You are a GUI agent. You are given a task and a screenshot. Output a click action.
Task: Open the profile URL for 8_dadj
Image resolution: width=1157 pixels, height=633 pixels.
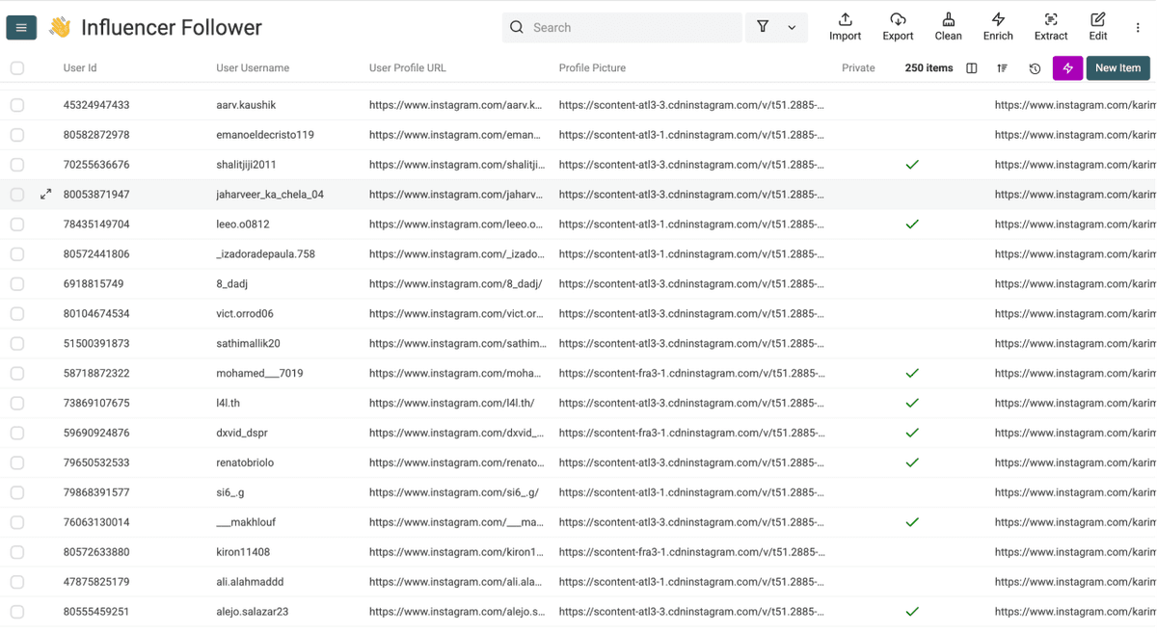pos(455,284)
